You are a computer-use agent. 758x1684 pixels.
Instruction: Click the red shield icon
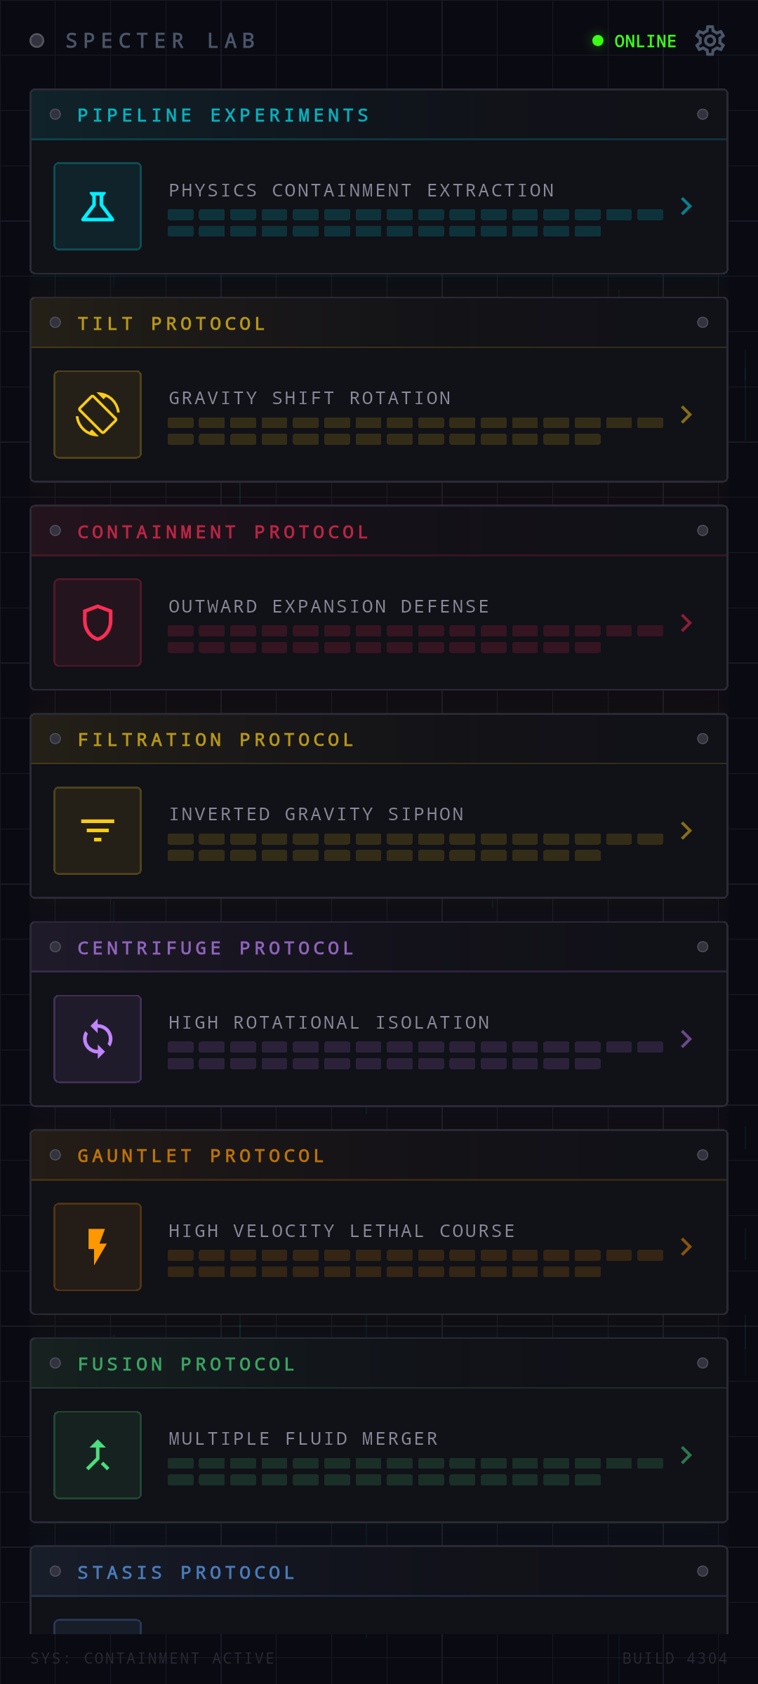pyautogui.click(x=98, y=622)
